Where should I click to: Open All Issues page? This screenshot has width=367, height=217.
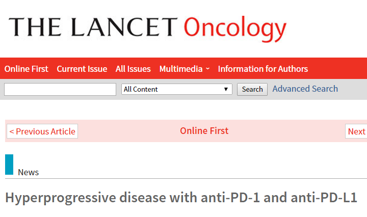point(133,69)
